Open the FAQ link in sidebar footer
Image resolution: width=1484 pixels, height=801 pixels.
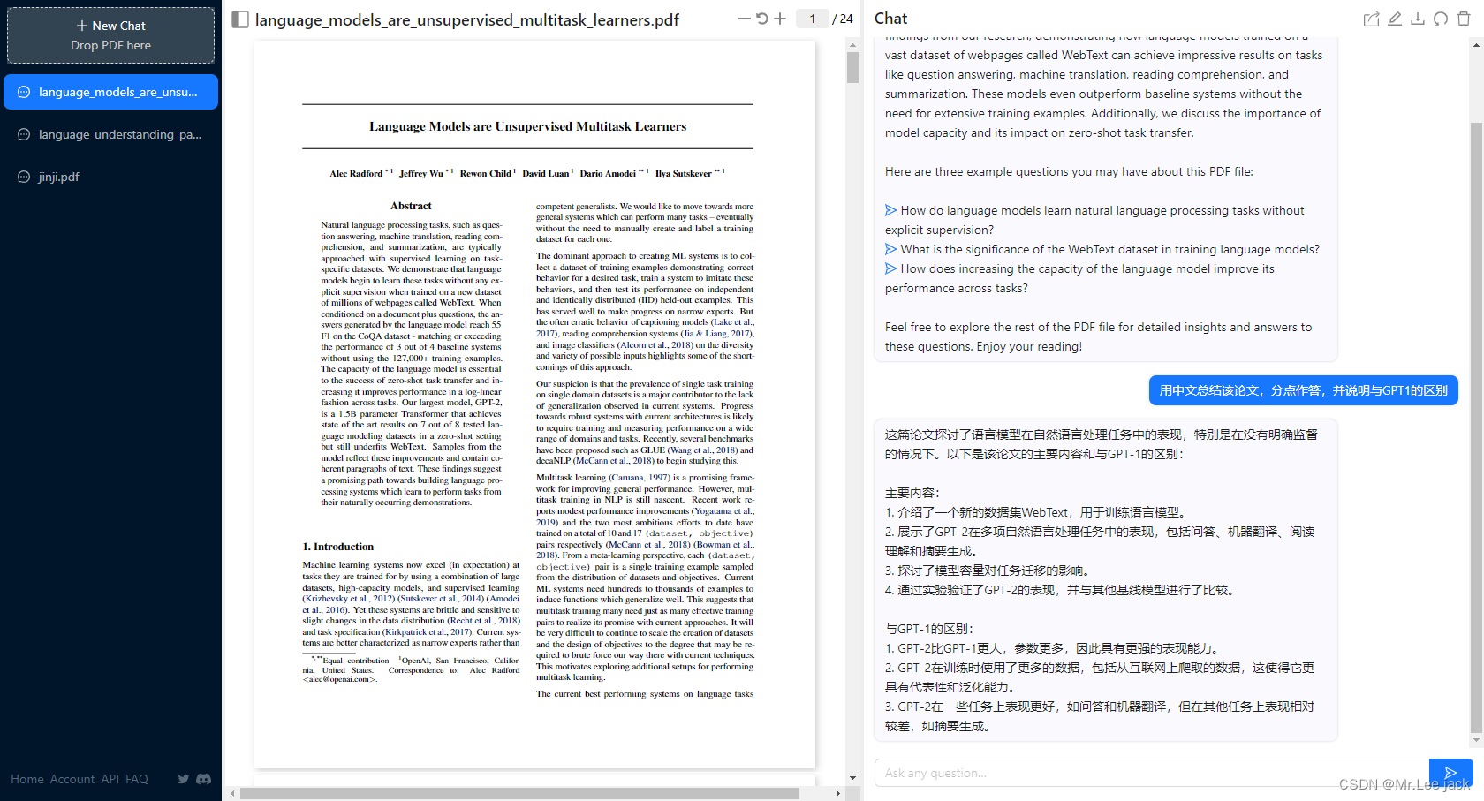pyautogui.click(x=137, y=779)
